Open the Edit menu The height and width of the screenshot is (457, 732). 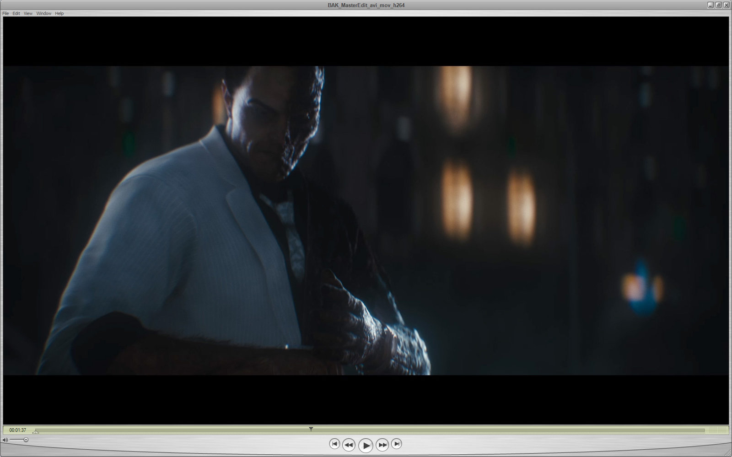pos(16,14)
